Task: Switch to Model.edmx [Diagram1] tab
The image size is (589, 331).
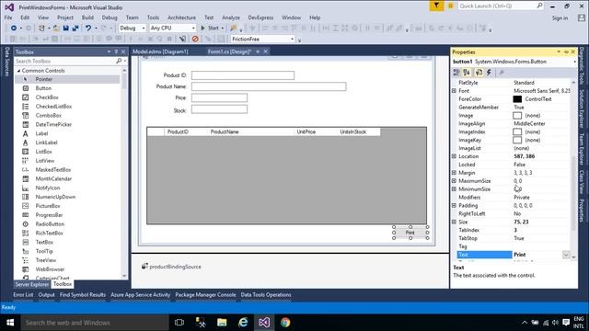Action: click(x=160, y=51)
